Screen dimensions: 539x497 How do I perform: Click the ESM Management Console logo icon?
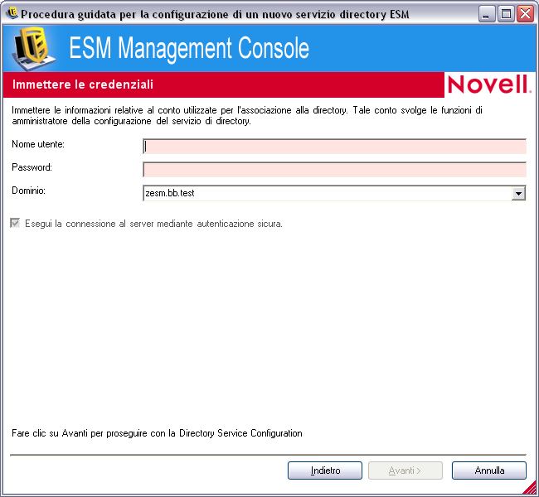pos(33,48)
